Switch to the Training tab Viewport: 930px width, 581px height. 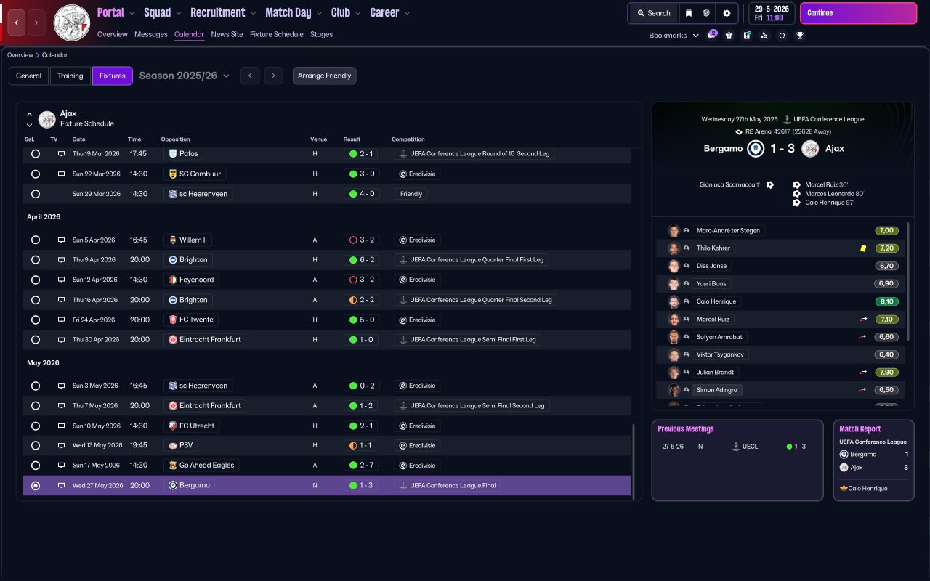(x=70, y=76)
